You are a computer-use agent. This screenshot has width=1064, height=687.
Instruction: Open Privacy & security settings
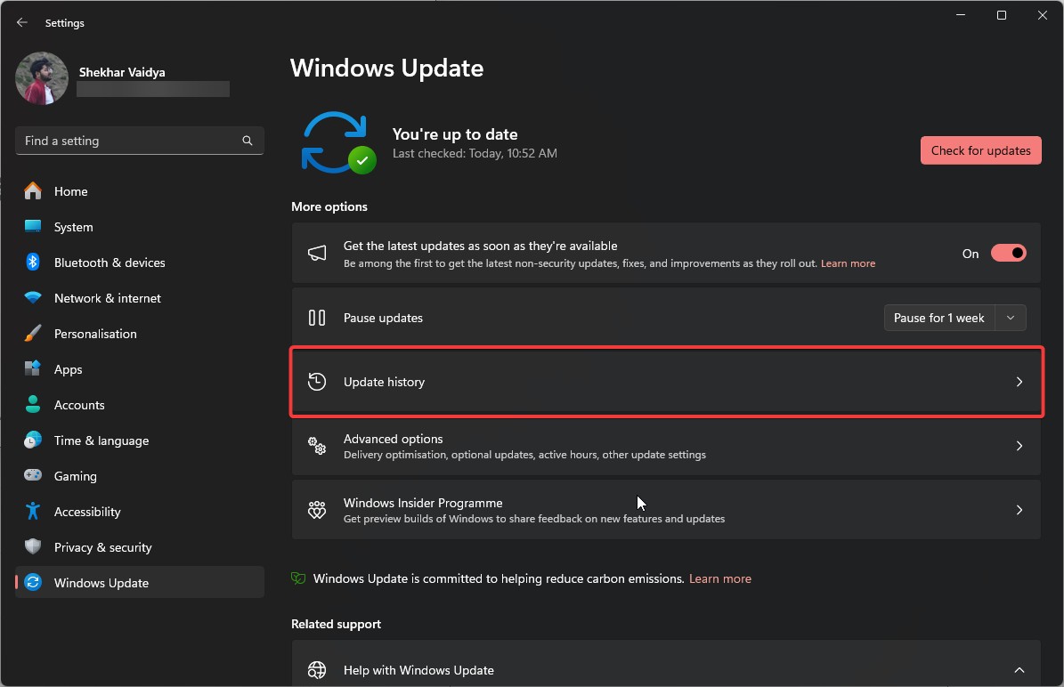(32, 547)
